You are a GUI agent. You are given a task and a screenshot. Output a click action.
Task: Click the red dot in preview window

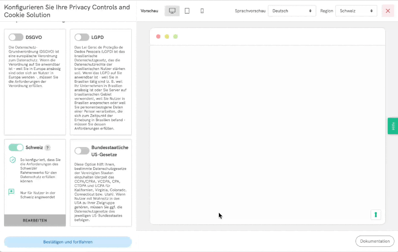coord(158,37)
